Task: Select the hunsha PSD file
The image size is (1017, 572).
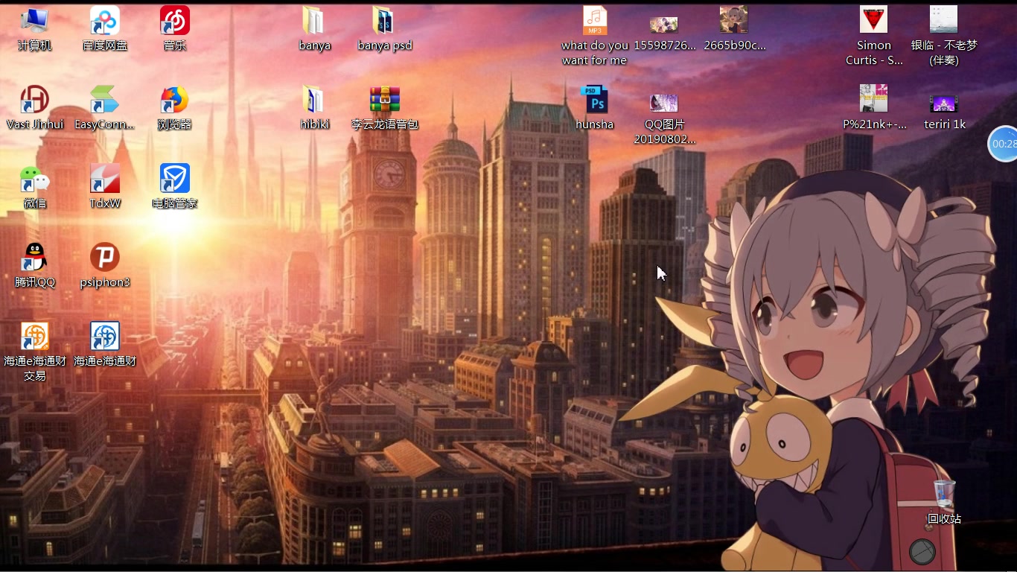Action: point(595,100)
